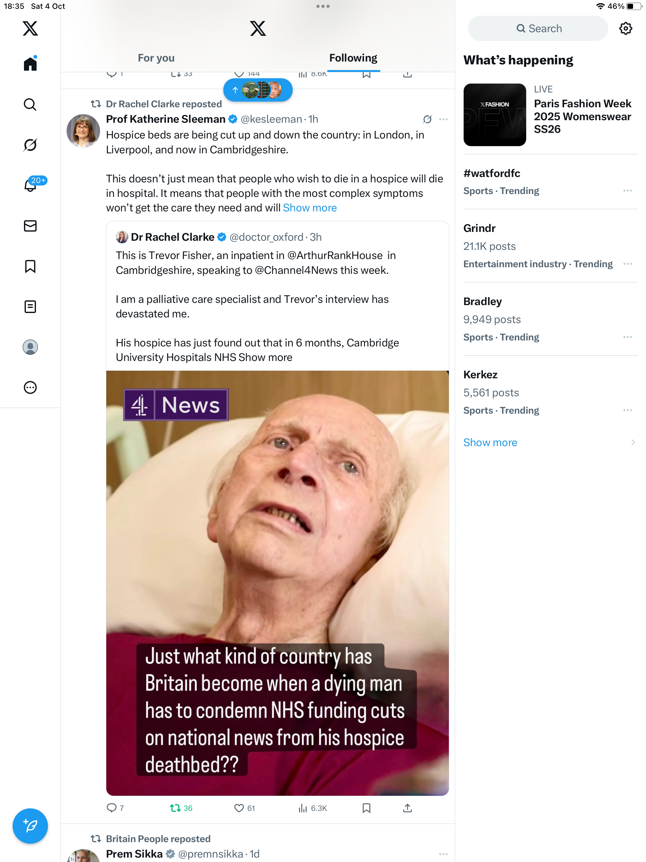Switch to the For you tab
Viewport: 646px width, 862px height.
[156, 58]
